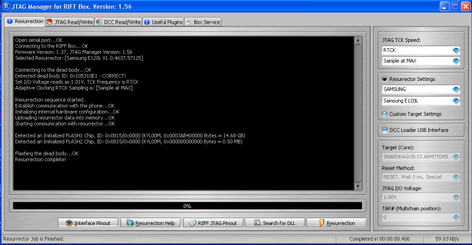Open the JTAG Read/Write tab
The width and height of the screenshot is (472, 245).
(x=70, y=22)
